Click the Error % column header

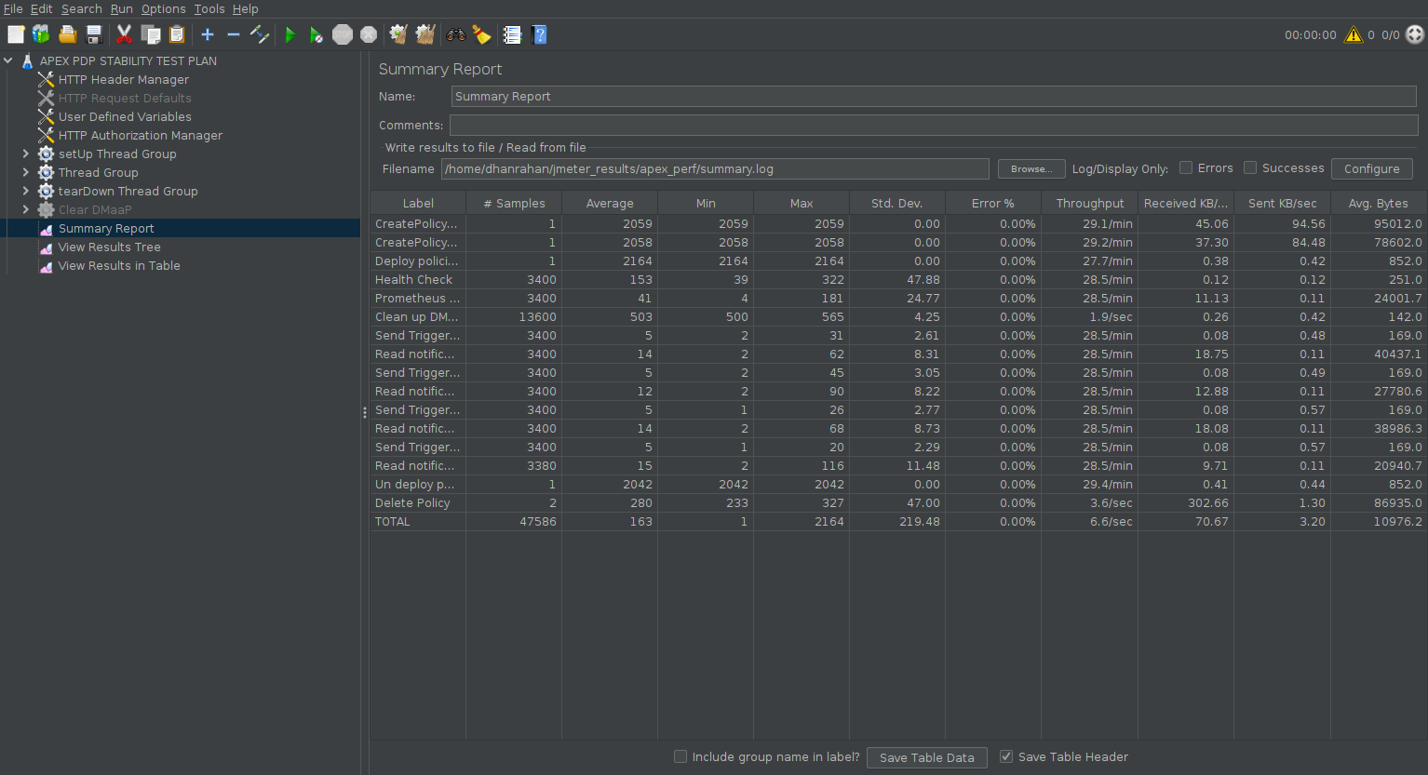[992, 203]
